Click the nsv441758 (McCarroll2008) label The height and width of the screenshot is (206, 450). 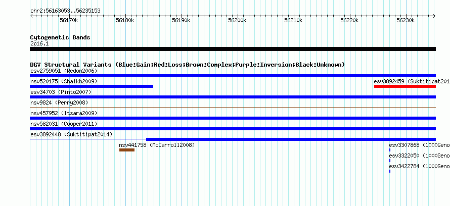pyautogui.click(x=157, y=145)
